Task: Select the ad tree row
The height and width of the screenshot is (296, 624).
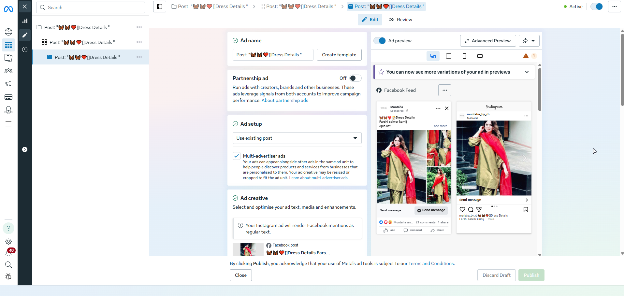Action: tap(90, 57)
